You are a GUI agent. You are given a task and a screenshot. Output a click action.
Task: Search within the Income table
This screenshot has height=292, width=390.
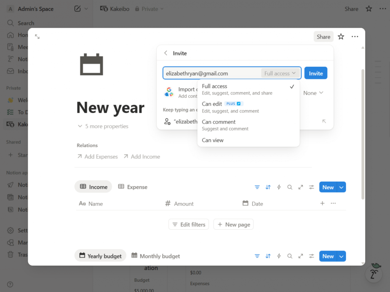pos(290,187)
